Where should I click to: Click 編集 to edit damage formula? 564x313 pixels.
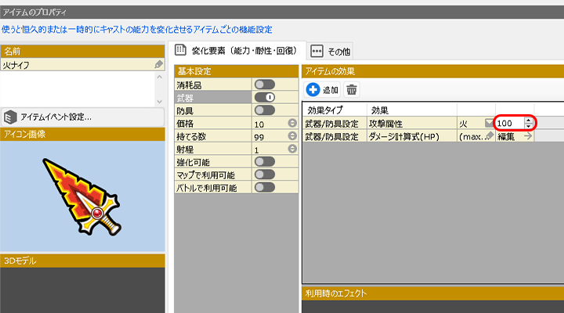coord(506,136)
